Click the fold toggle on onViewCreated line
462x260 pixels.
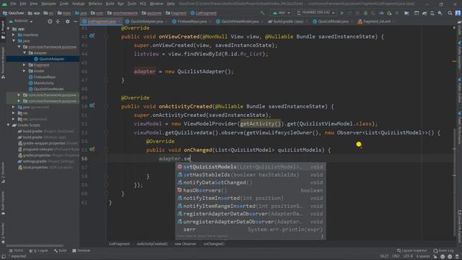(x=106, y=37)
